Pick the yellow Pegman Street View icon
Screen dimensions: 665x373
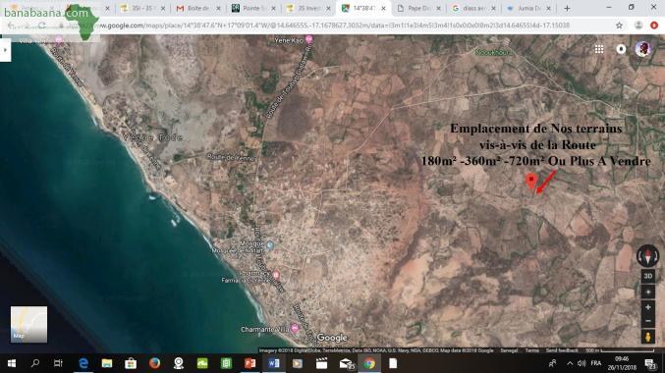point(647,337)
